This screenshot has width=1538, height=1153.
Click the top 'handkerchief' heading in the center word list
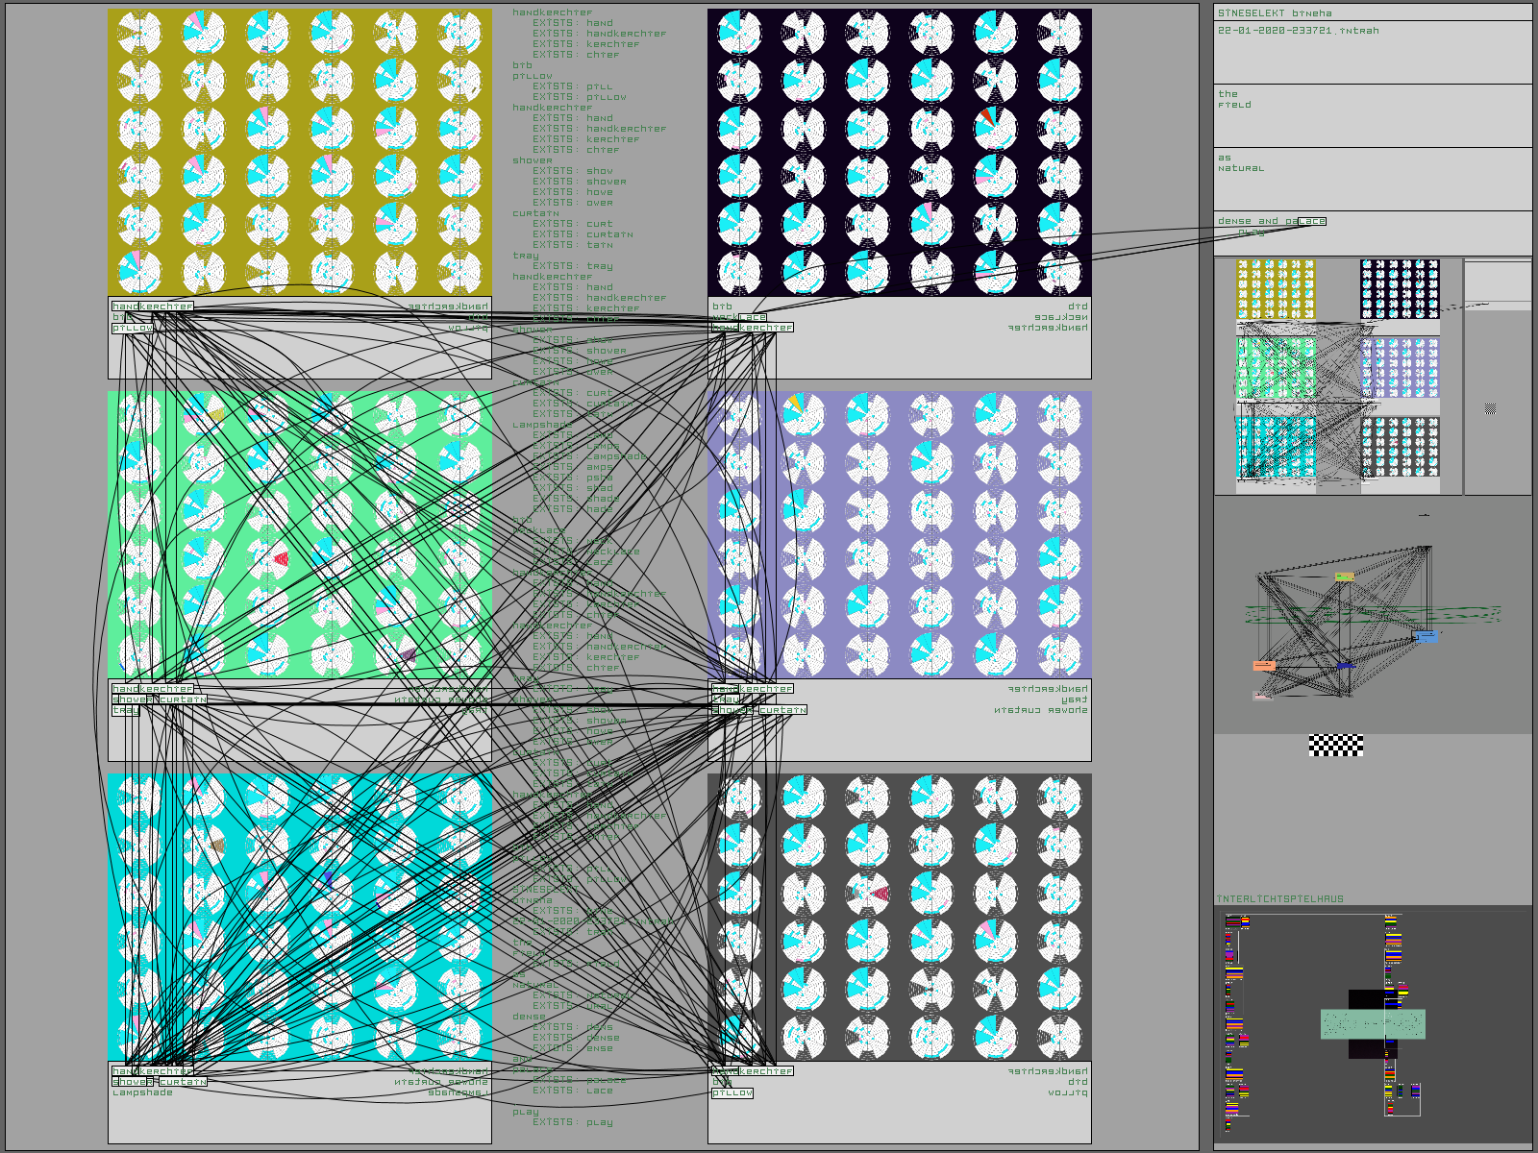552,12
